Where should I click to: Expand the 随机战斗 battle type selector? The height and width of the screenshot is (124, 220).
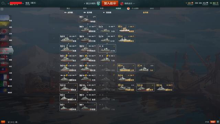128,3
